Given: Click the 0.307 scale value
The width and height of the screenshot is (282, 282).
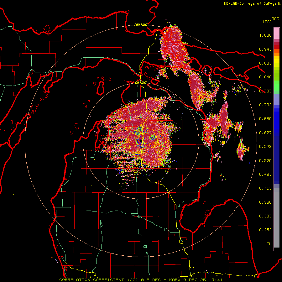Looking at the screenshot, I should click(x=265, y=216).
